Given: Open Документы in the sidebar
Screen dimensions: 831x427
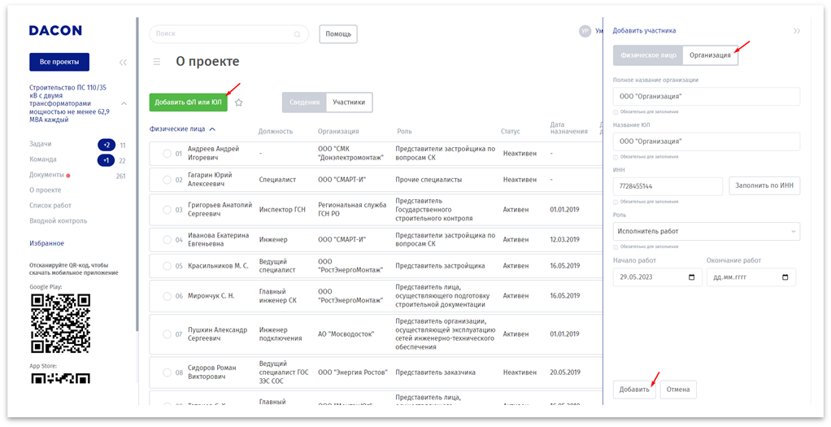Looking at the screenshot, I should (x=46, y=175).
